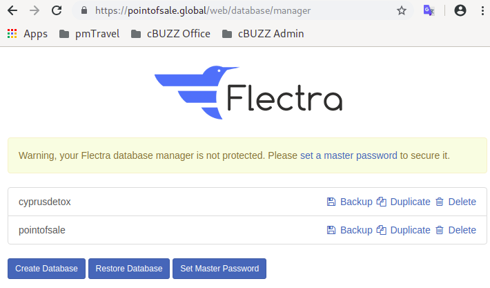Expand the cBUZZ Office bookmark folder

(170, 34)
